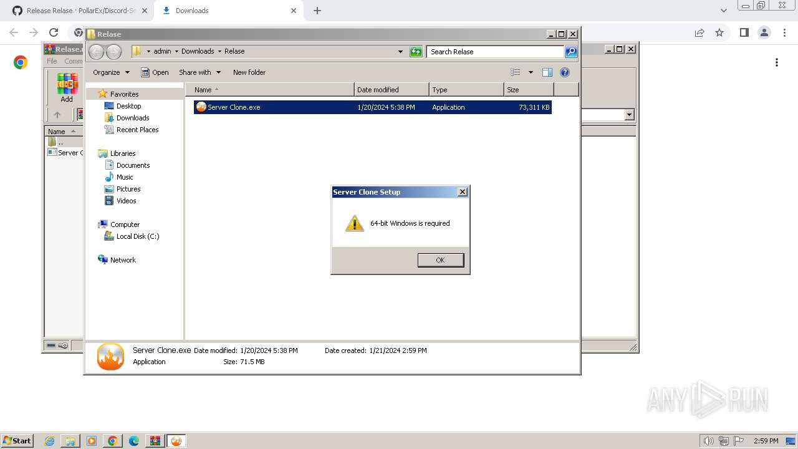Click the search magnifier icon in Explorer
The height and width of the screenshot is (449, 798).
point(571,52)
